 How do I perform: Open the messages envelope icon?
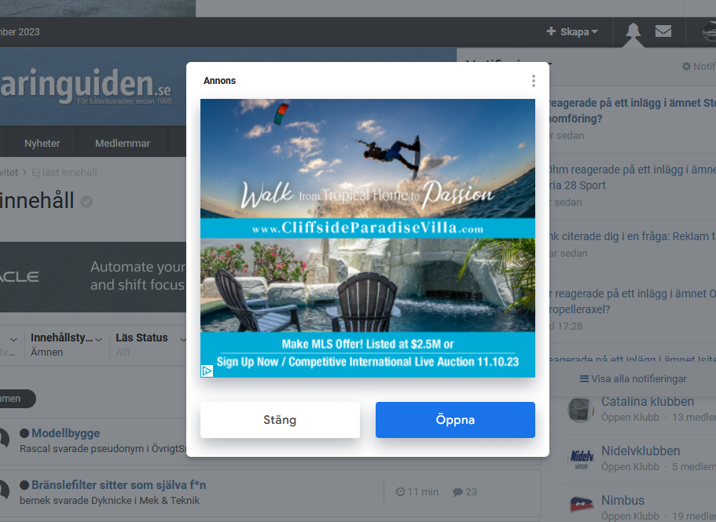pos(663,31)
